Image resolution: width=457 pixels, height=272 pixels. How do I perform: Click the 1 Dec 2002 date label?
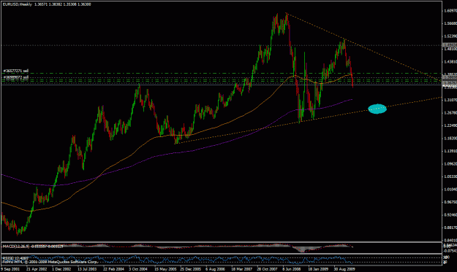click(61, 269)
